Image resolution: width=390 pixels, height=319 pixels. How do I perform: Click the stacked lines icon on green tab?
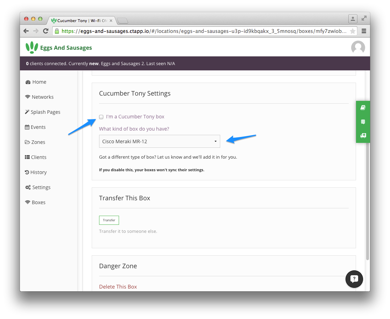pyautogui.click(x=363, y=122)
